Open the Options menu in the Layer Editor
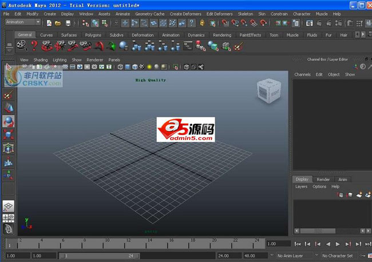Viewport: 372px width, 262px height. 319,187
